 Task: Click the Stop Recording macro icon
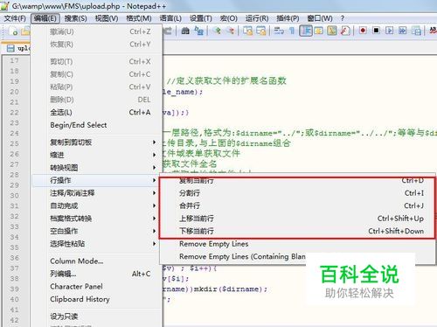click(x=376, y=31)
